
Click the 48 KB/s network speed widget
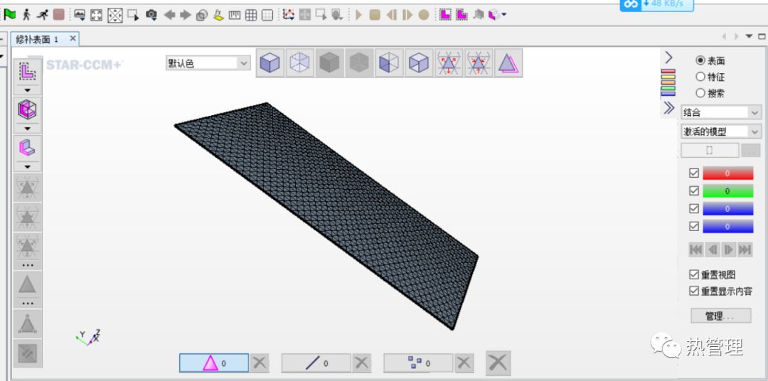click(x=657, y=5)
